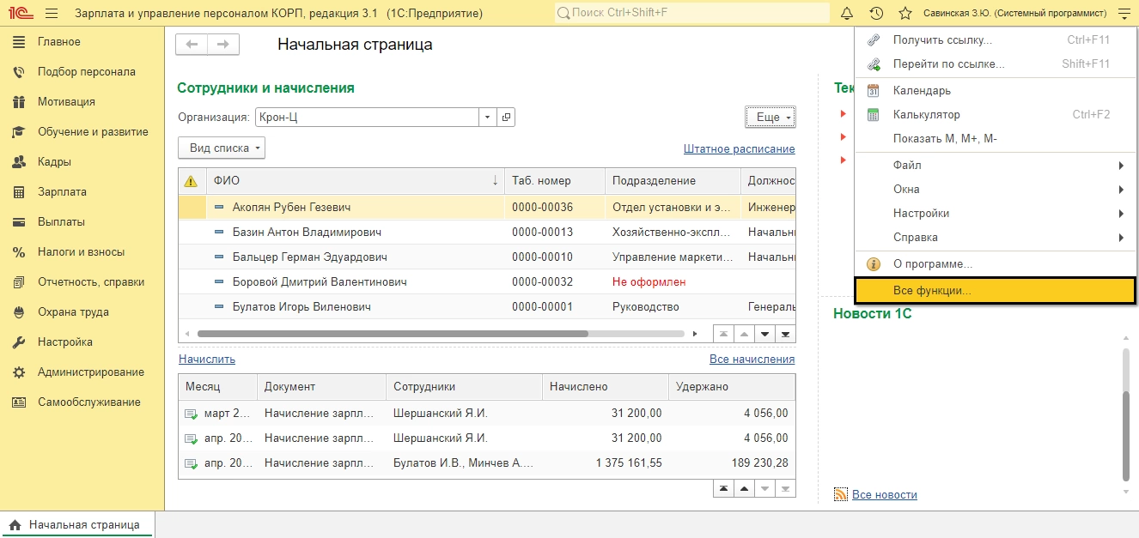Click the forward navigation arrow
This screenshot has width=1139, height=538.
(x=223, y=45)
